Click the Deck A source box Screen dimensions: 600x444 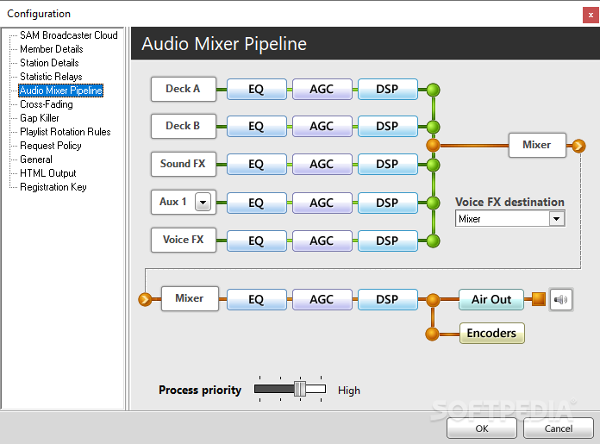click(184, 89)
